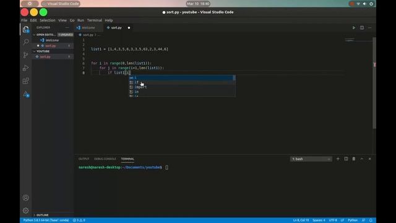Maximize terminal panel with up chevron
The width and height of the screenshot is (396, 223).
pos(361,159)
